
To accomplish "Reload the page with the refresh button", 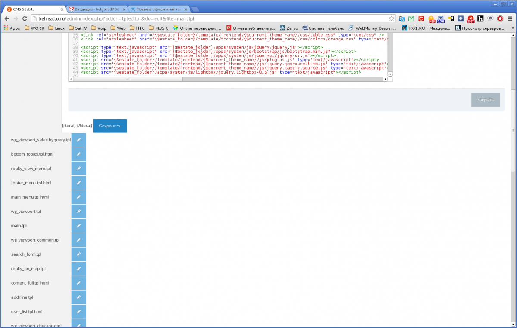I will [x=25, y=18].
